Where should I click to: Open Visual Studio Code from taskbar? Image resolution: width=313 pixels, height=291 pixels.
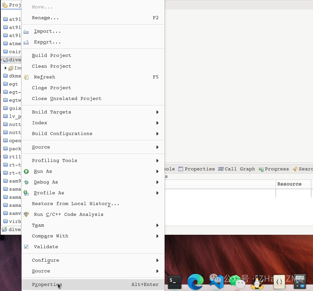[x=217, y=282]
